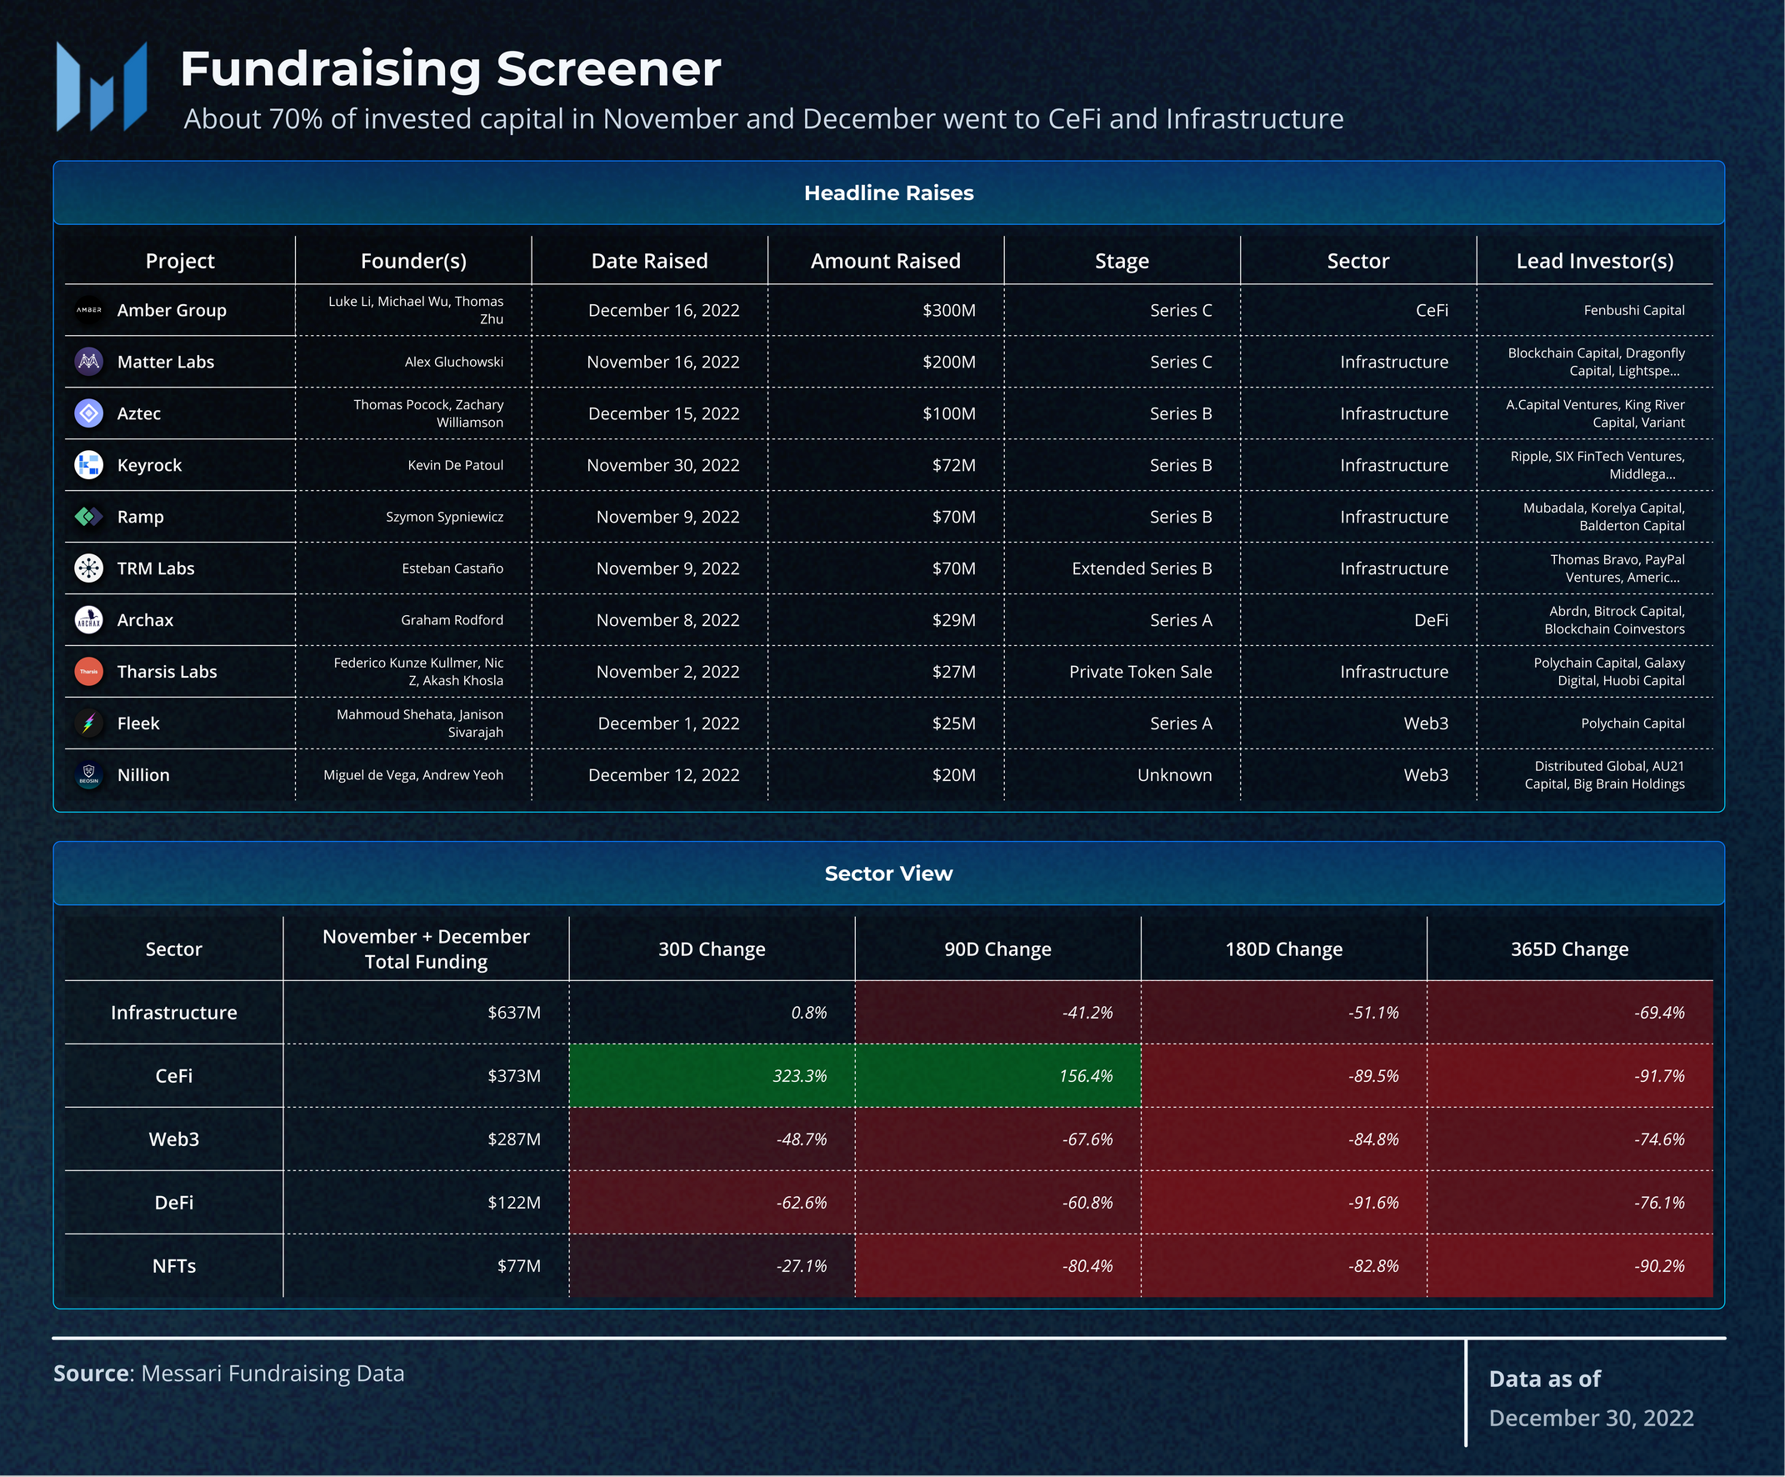Click the Keyrock project logo
Screen dimensions: 1785x1477
tap(88, 465)
